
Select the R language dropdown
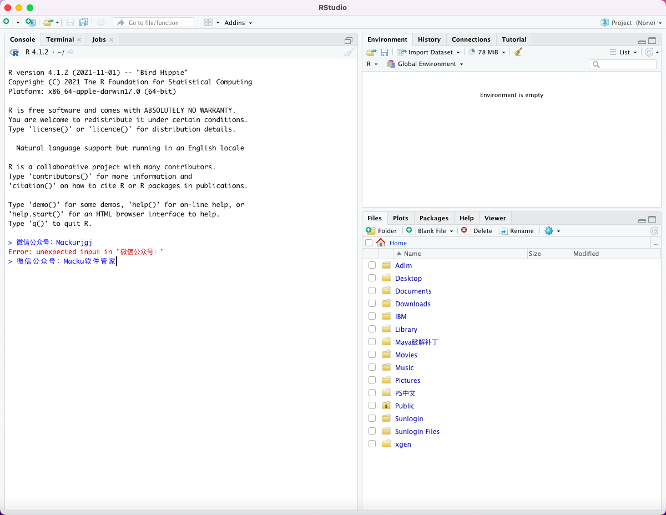click(372, 64)
